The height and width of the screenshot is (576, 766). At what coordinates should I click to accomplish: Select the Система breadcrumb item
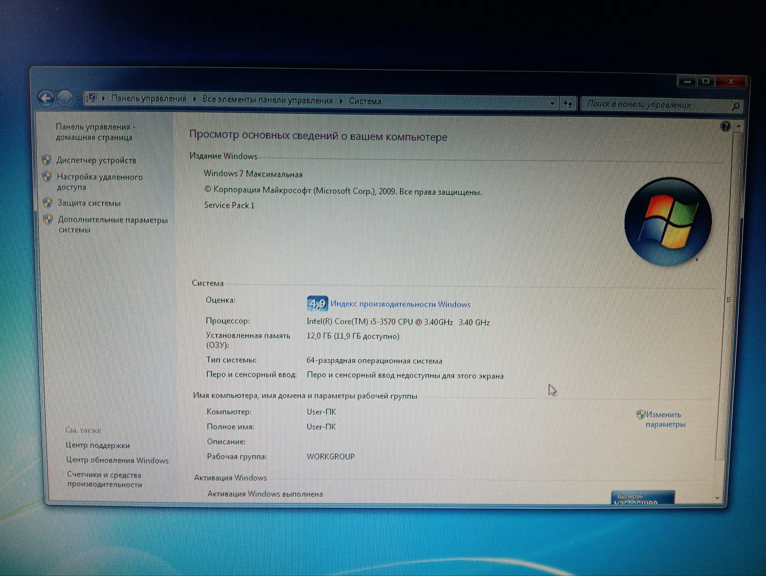365,101
